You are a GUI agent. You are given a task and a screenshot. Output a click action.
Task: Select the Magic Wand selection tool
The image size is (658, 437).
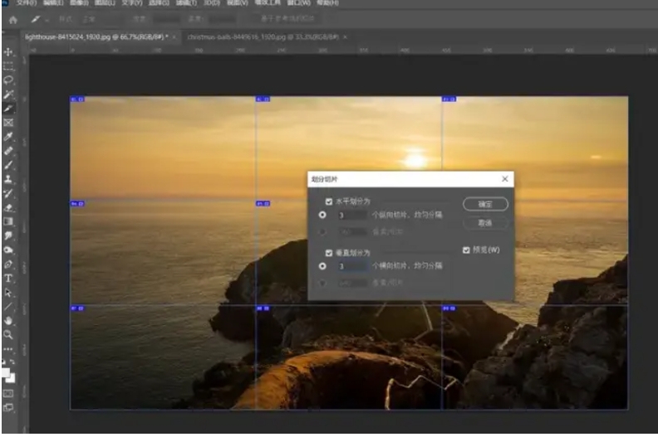click(8, 95)
